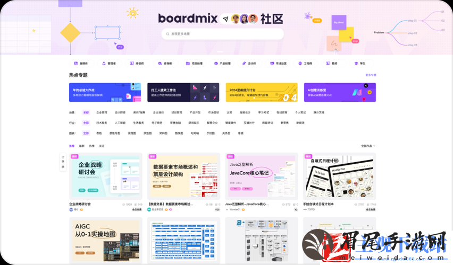Click the view count icon for Java泛型解析 card

click(283, 205)
